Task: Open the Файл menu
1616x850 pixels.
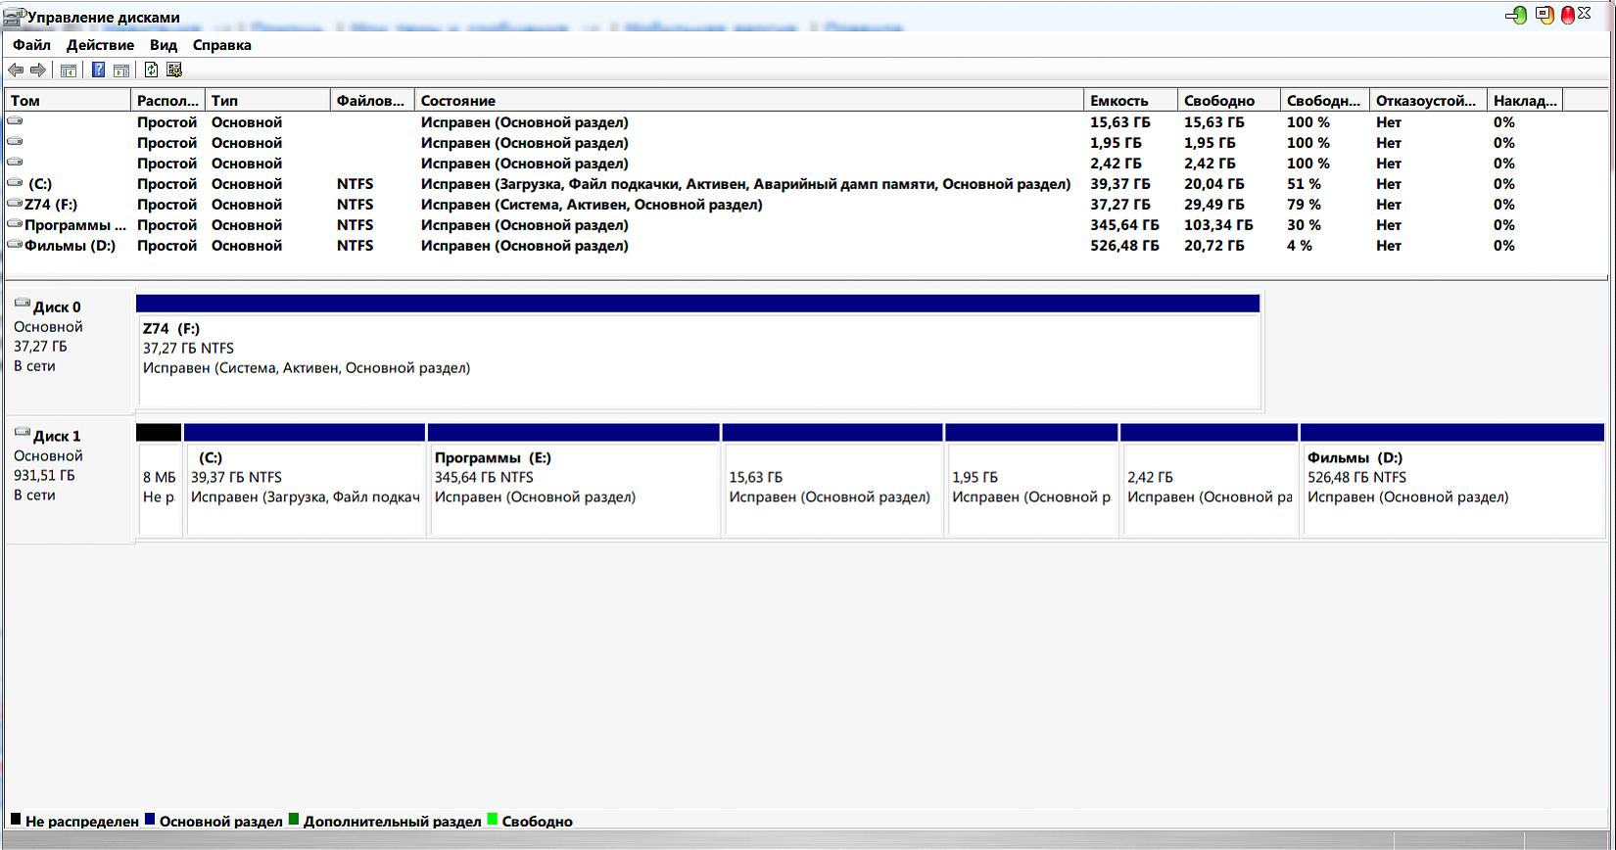Action: (x=32, y=45)
